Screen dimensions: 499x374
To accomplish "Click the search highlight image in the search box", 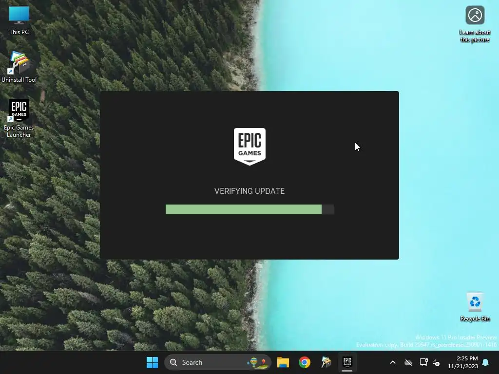I will 257,362.
